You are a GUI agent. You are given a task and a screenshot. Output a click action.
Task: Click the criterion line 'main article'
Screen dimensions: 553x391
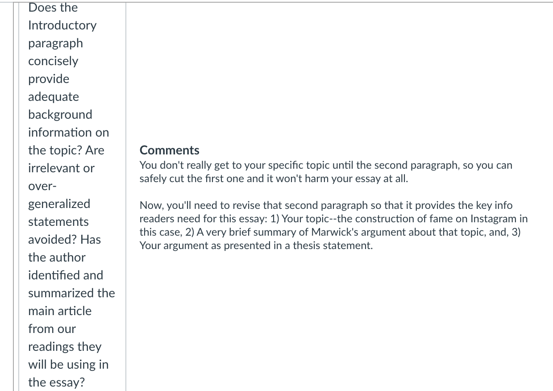coord(60,311)
